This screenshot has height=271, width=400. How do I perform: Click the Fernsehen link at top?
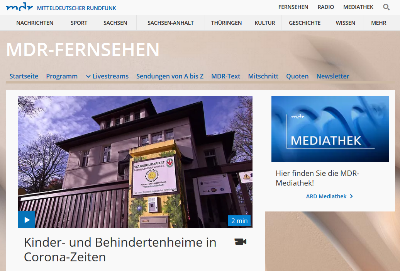coord(293,7)
